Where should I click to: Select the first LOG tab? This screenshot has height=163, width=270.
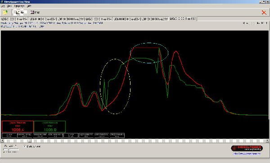tap(14, 19)
